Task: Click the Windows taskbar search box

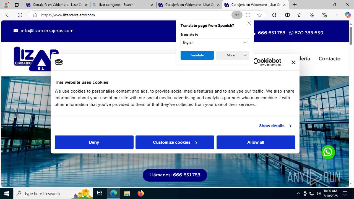Action: click(53, 193)
